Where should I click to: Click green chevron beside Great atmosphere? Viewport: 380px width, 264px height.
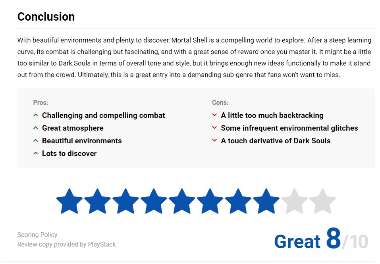[x=36, y=128]
